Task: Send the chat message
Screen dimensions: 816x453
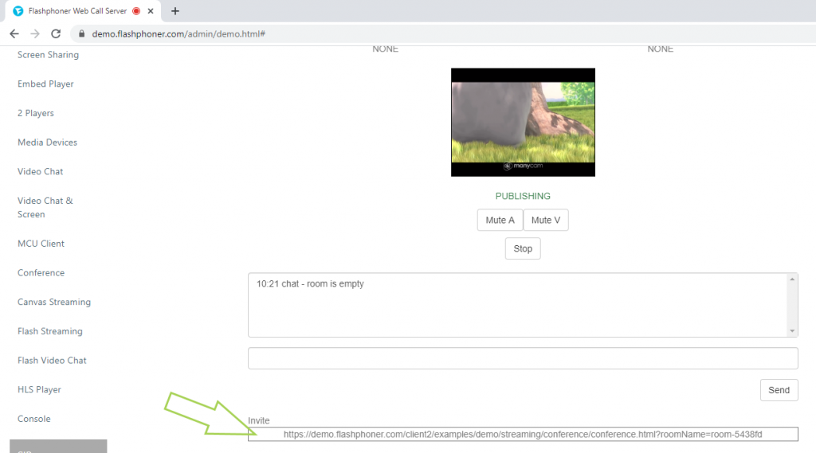Action: point(779,390)
